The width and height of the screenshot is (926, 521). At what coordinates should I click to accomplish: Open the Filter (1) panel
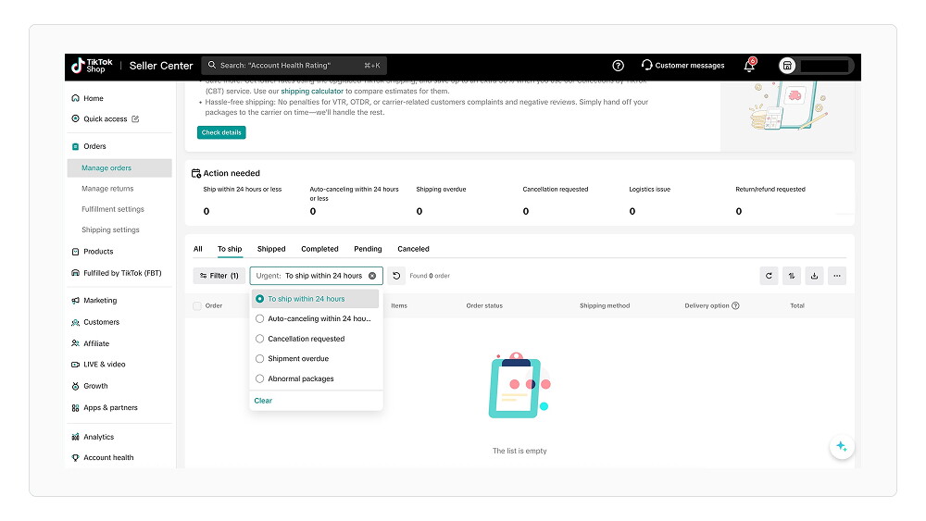click(219, 276)
